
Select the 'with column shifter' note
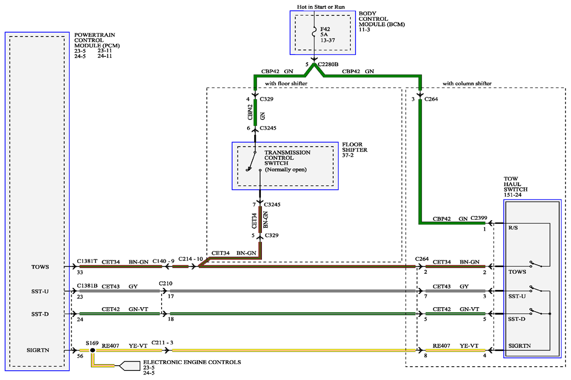[467, 83]
